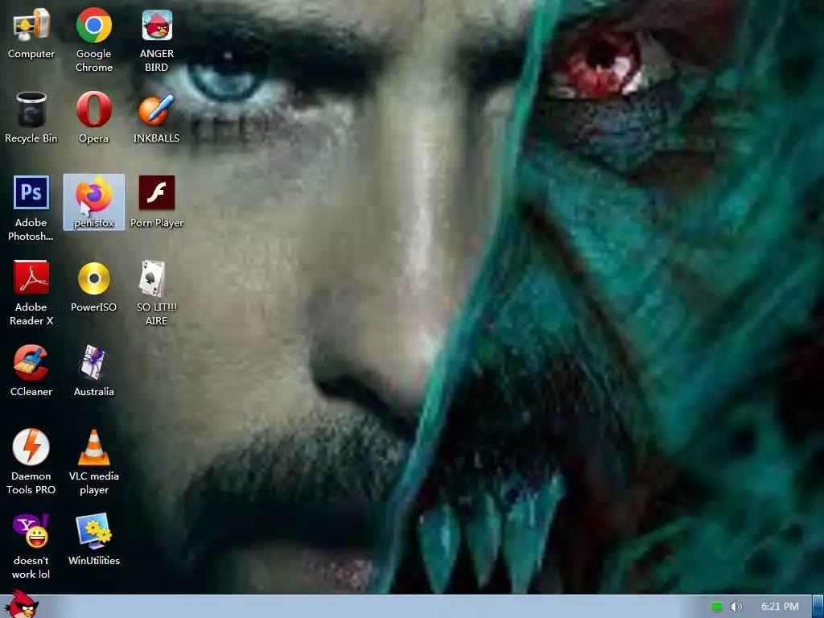Click the "Google Chrome" label text
The image size is (824, 618).
[94, 60]
